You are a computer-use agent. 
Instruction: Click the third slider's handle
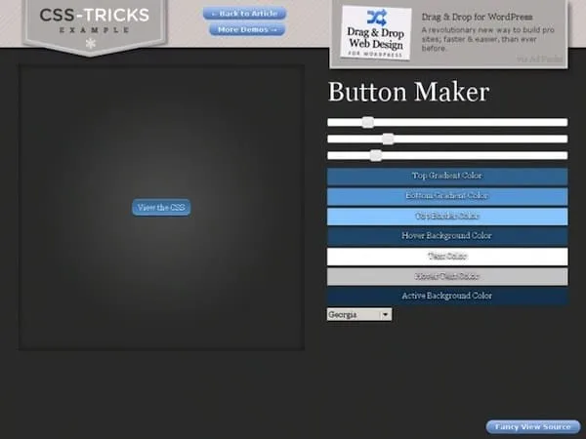coord(376,155)
